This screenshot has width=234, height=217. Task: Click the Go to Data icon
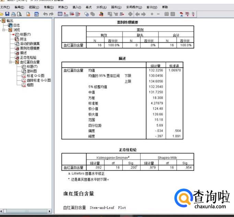pyautogui.click(x=60, y=14)
